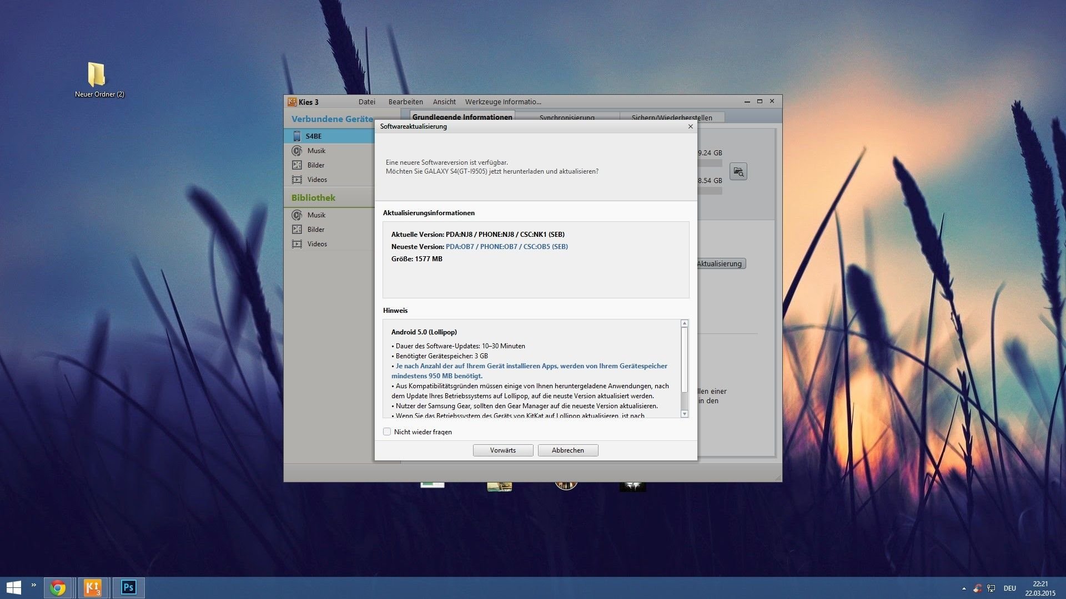The image size is (1066, 599).
Task: Launch Google Chrome from taskbar
Action: tap(58, 587)
